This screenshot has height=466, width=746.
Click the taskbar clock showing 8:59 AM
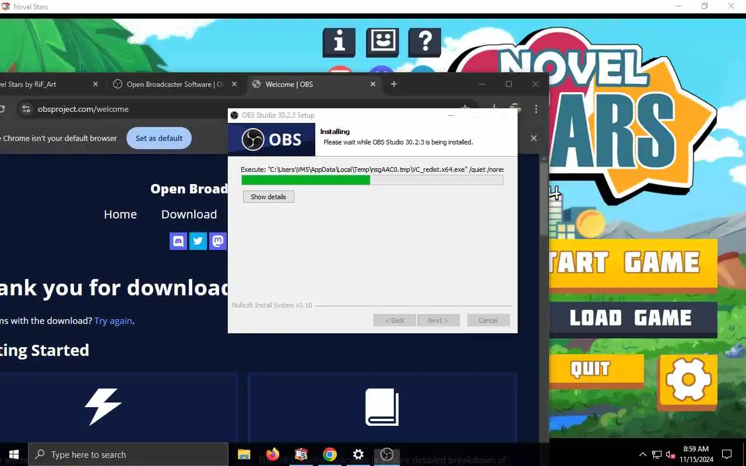[x=696, y=454]
